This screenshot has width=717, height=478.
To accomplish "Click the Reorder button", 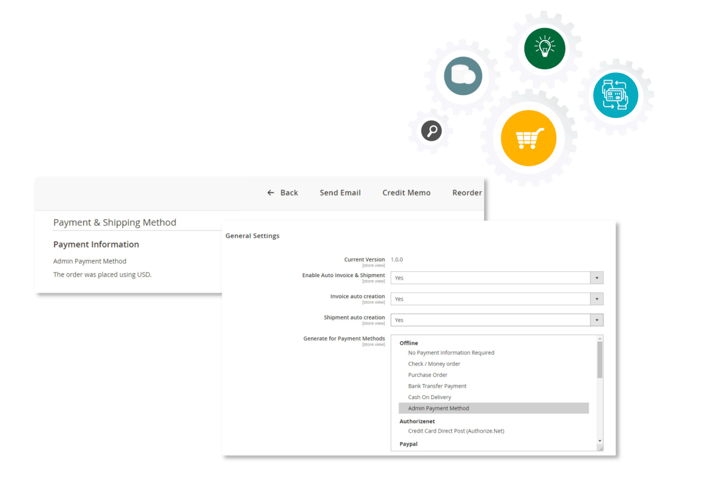I will click(x=467, y=192).
